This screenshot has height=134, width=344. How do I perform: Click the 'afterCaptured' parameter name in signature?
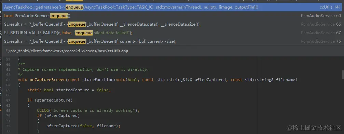[210, 80]
